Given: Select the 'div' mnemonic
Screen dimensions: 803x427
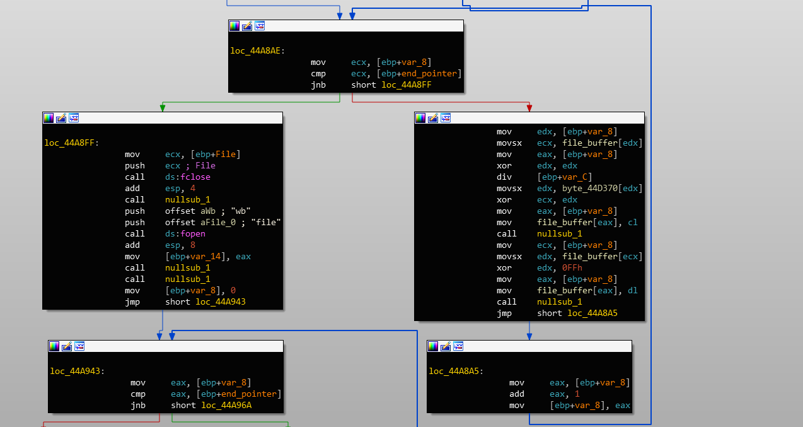Looking at the screenshot, I should pyautogui.click(x=505, y=177).
